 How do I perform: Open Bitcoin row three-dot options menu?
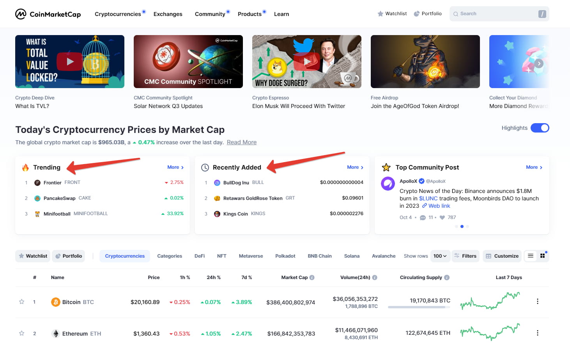tap(538, 301)
